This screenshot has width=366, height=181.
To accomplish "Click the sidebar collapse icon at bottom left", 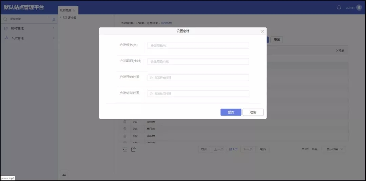I will pos(64,174).
